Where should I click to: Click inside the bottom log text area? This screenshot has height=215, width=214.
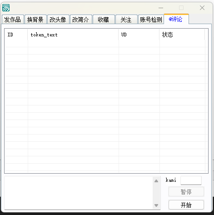point(79,193)
